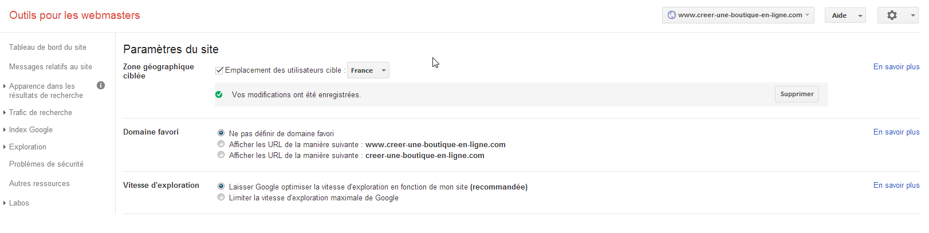Select www.creer-une-boutique-en-ligne.com as preferred domain

[x=221, y=144]
